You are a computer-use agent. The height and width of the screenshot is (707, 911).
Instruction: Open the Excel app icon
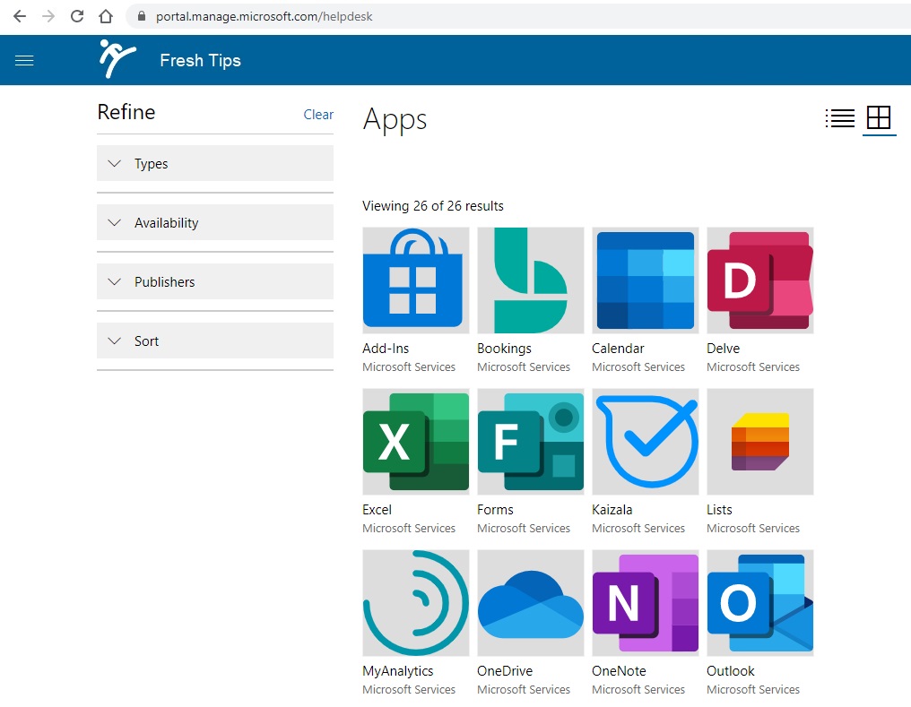tap(416, 442)
